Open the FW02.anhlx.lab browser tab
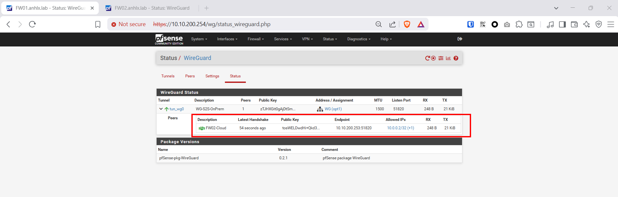This screenshot has height=197, width=618. (152, 8)
